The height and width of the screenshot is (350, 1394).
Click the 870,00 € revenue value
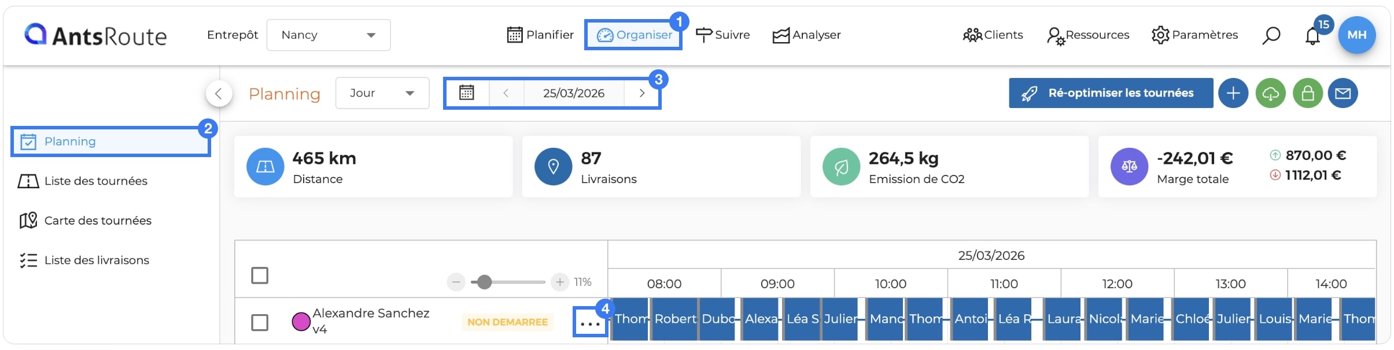[x=1316, y=155]
